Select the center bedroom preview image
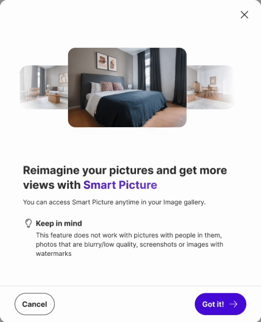The image size is (261, 322). 127,88
